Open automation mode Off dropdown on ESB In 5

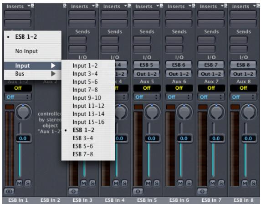click(147, 97)
